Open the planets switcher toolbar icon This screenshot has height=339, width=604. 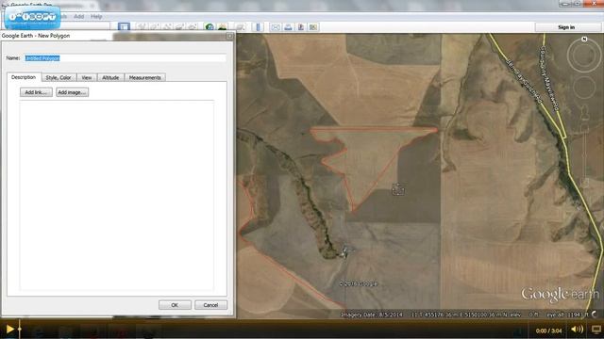click(x=241, y=27)
